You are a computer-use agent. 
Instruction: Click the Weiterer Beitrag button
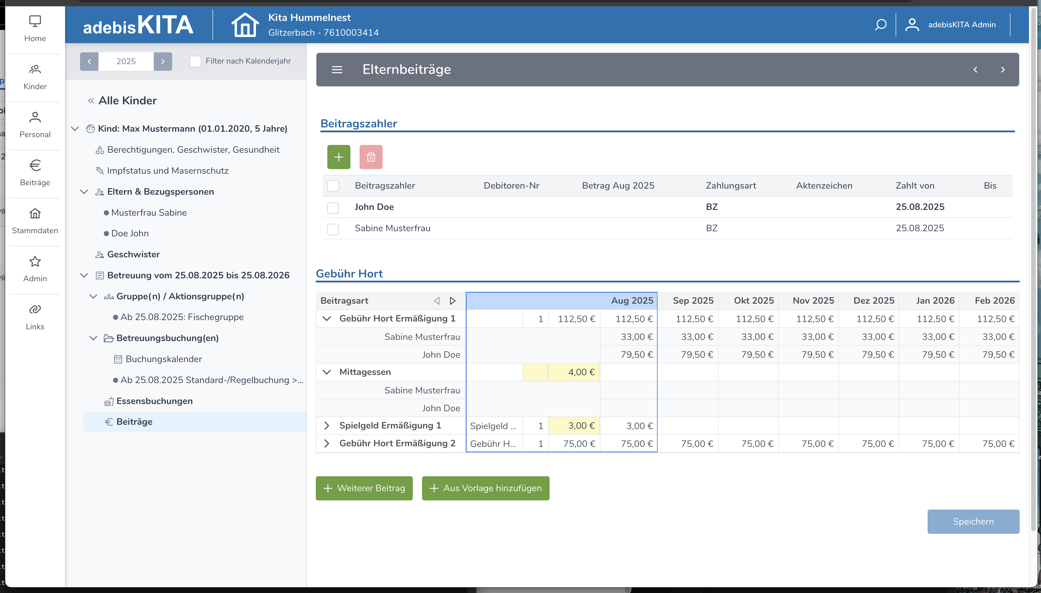[x=364, y=488]
